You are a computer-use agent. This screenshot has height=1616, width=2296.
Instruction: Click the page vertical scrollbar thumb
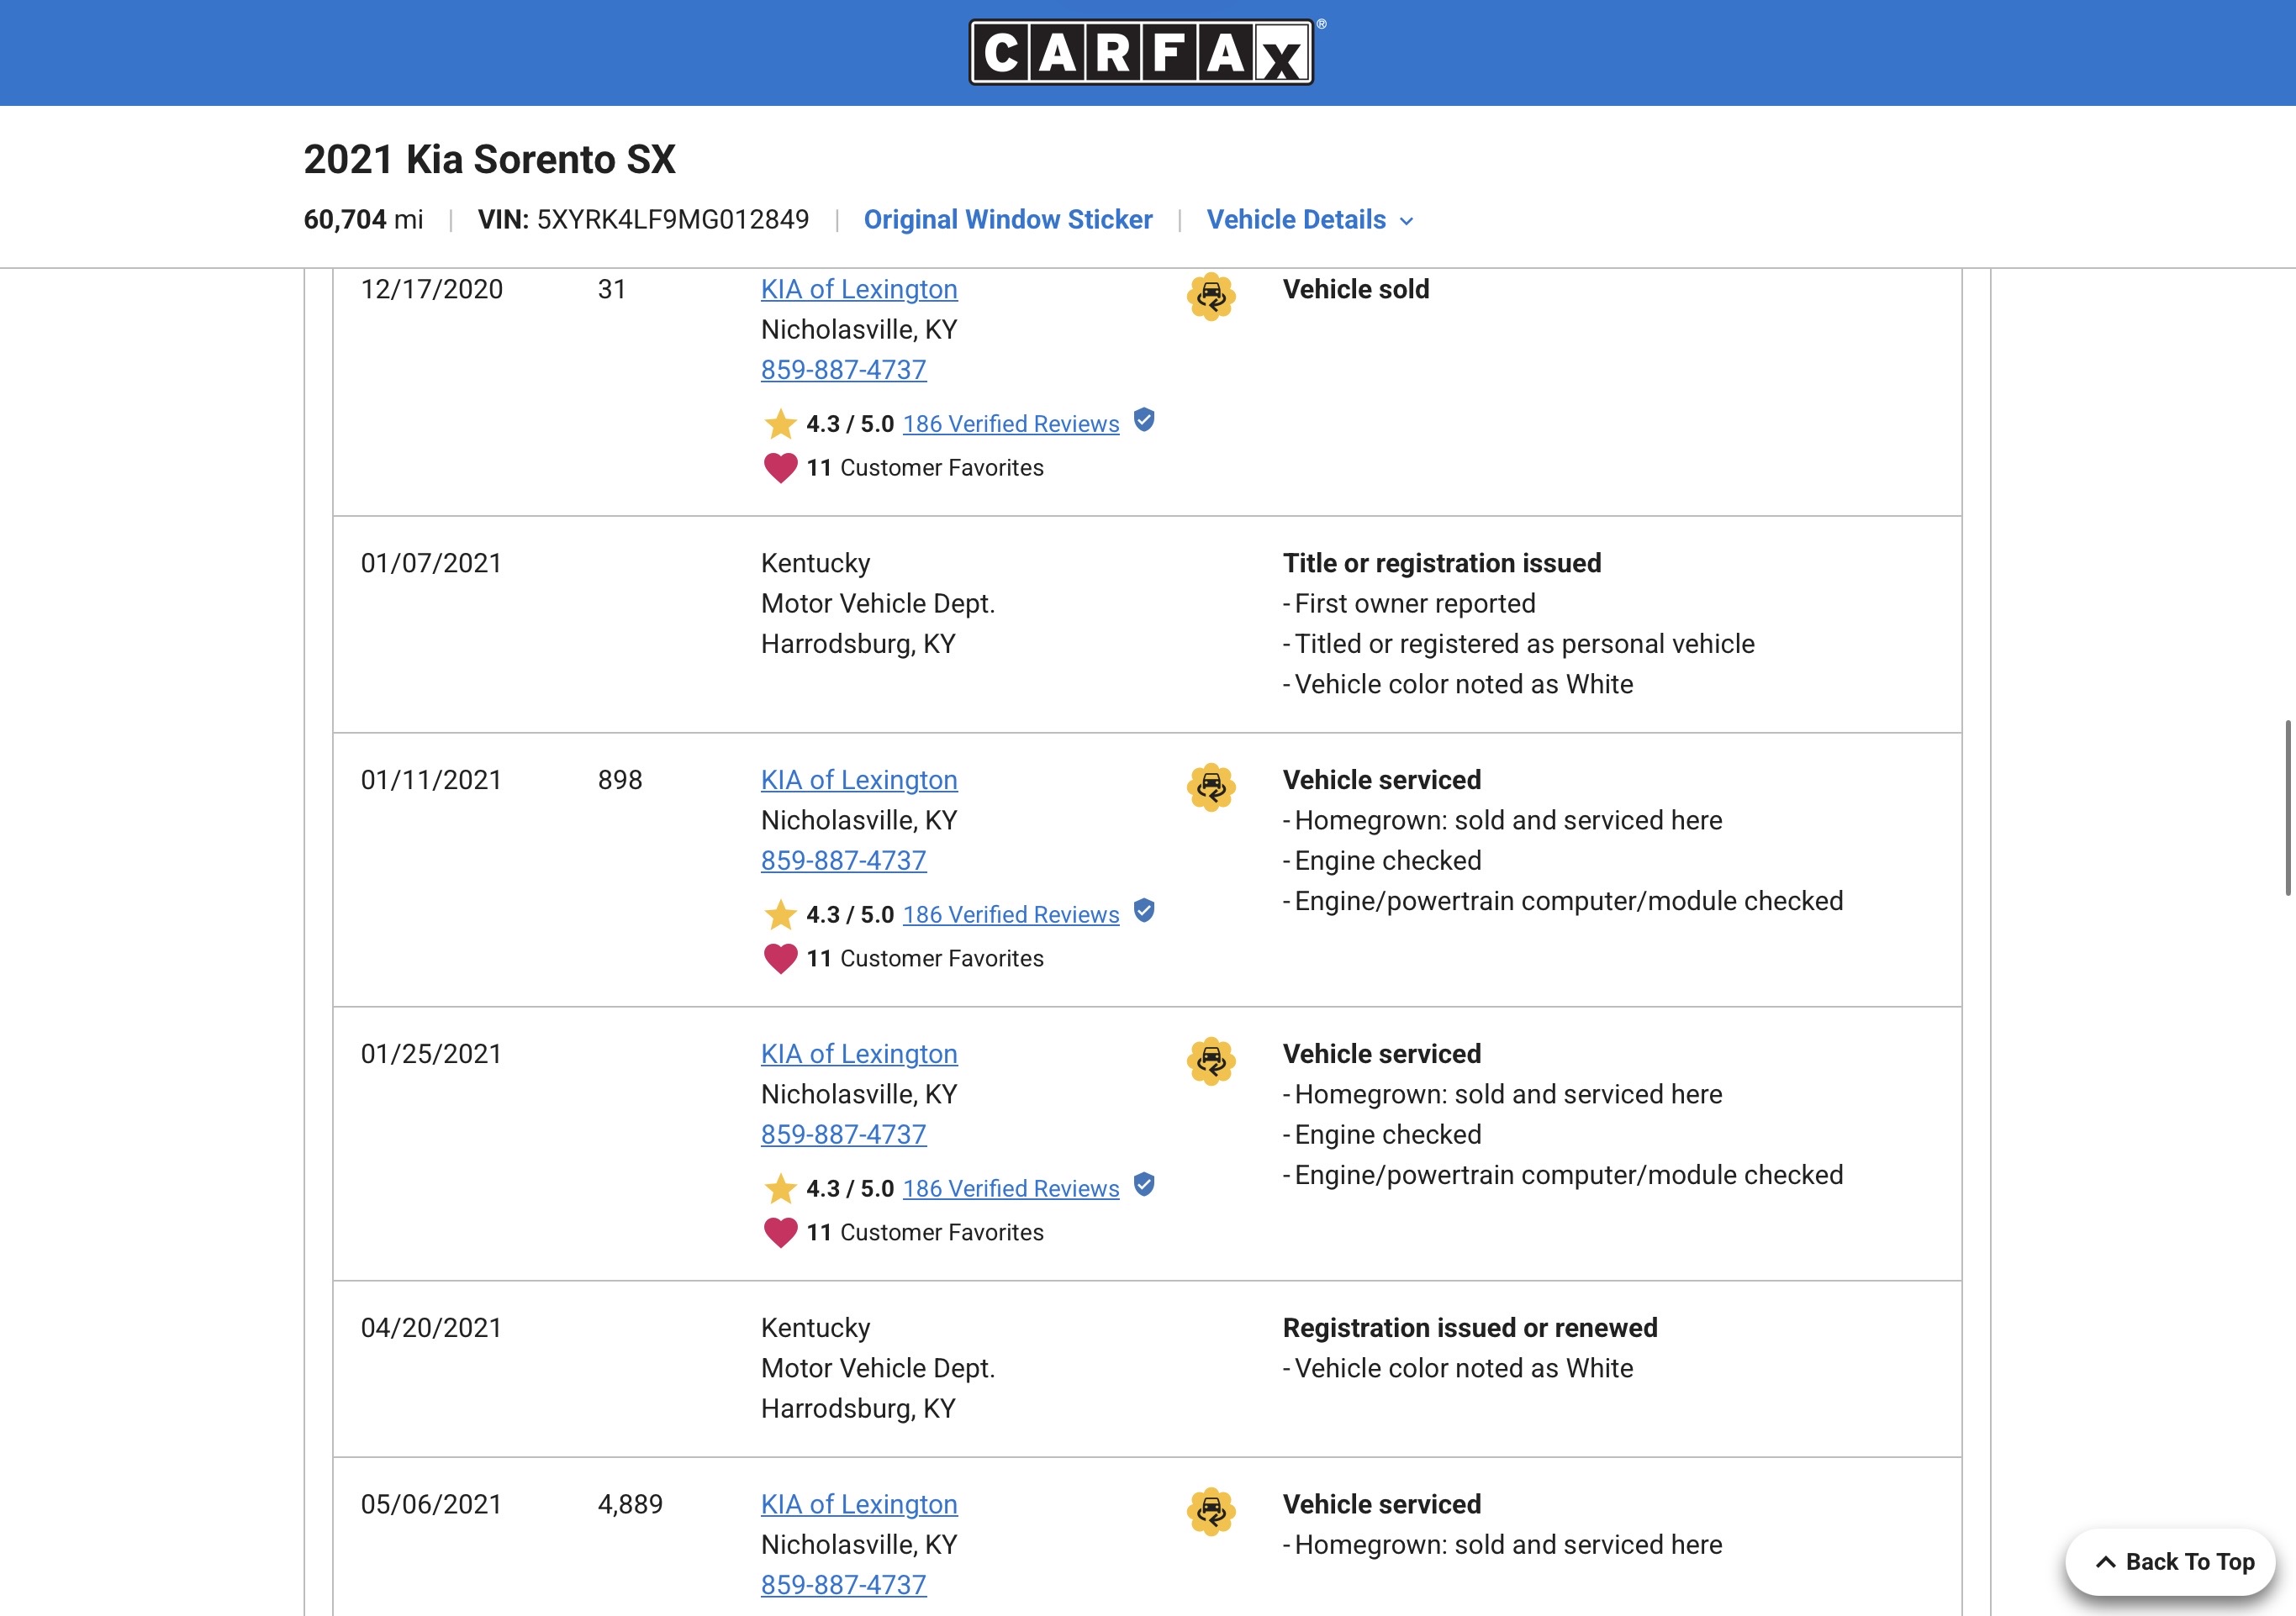[2288, 808]
